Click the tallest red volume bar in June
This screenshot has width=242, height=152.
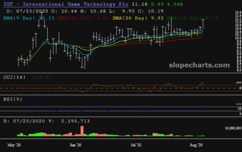(82, 131)
